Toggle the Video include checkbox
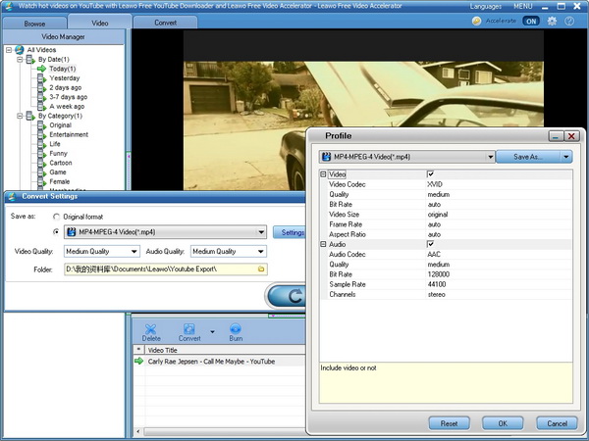 (x=431, y=174)
